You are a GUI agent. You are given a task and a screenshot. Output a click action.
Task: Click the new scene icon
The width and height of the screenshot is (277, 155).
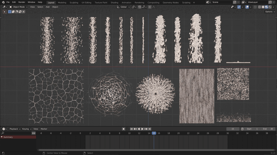pos(235,2)
